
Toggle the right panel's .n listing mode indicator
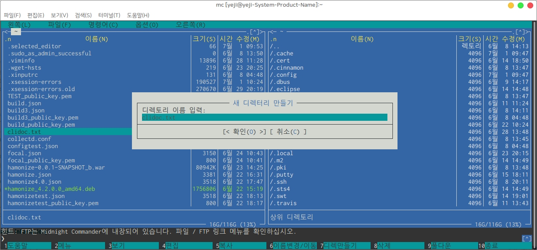(x=274, y=39)
